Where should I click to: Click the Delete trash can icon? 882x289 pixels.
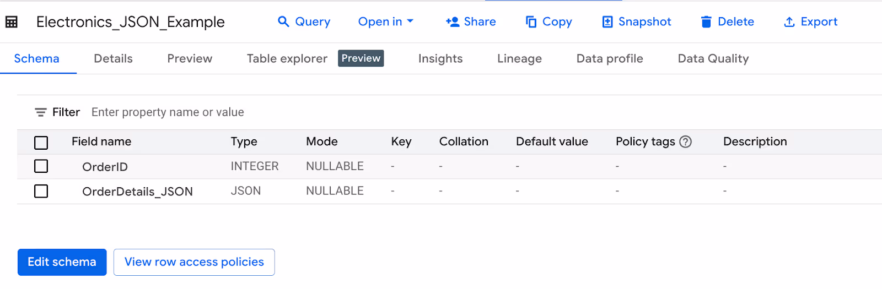coord(706,21)
